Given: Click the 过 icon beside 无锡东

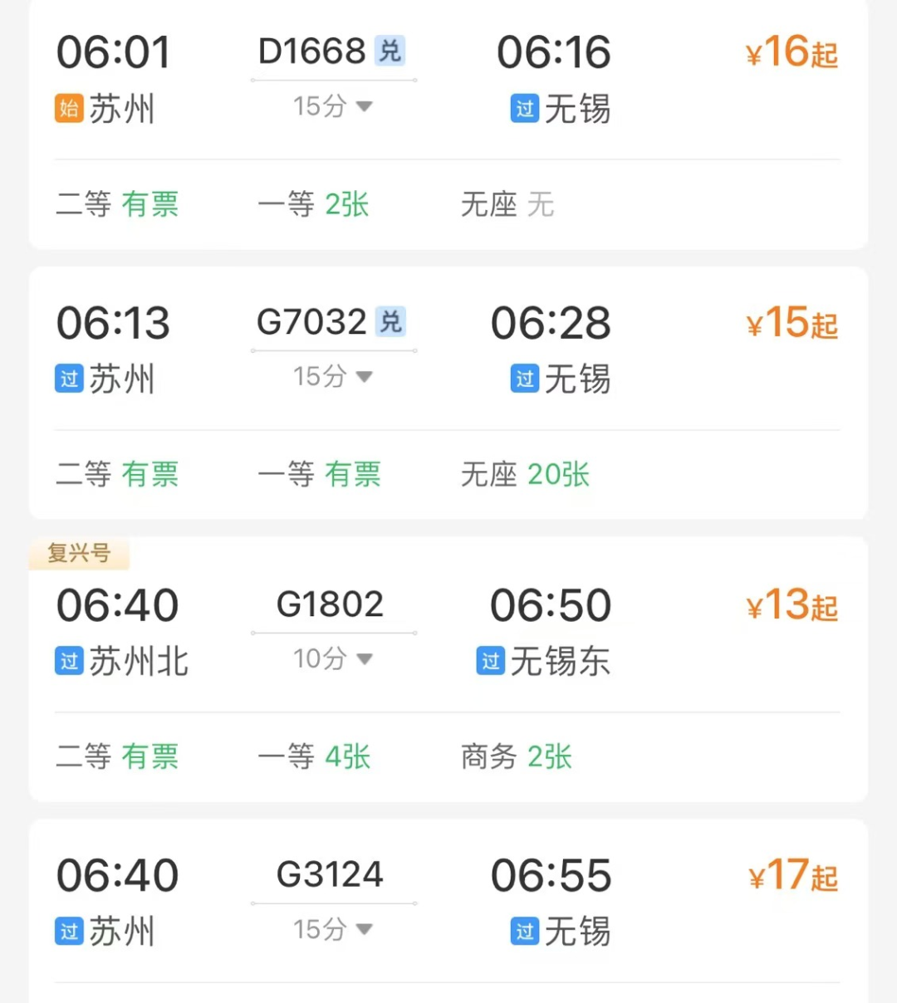Looking at the screenshot, I should tap(490, 661).
